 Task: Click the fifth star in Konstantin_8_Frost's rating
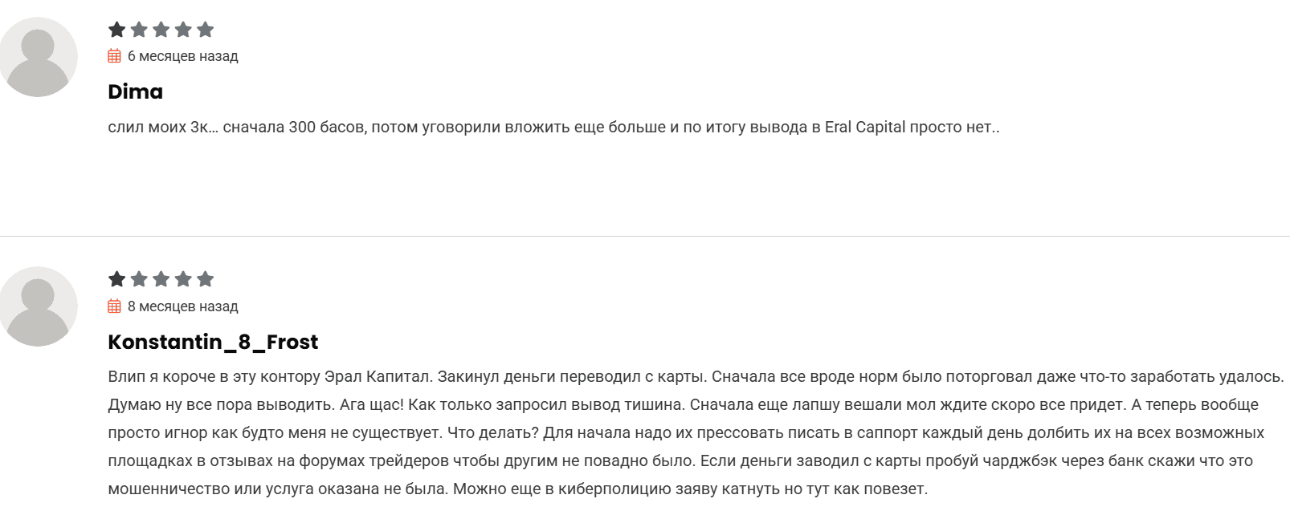coord(205,279)
